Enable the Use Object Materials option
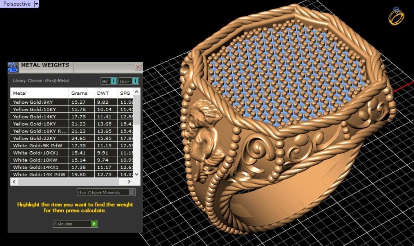This screenshot has width=414, height=246. point(106,193)
